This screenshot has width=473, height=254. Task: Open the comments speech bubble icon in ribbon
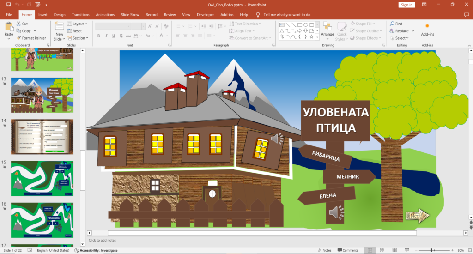click(467, 14)
